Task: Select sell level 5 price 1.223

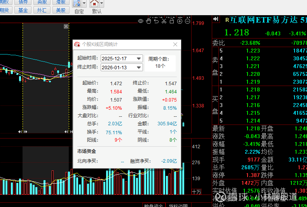Action: pyautogui.click(x=253, y=51)
